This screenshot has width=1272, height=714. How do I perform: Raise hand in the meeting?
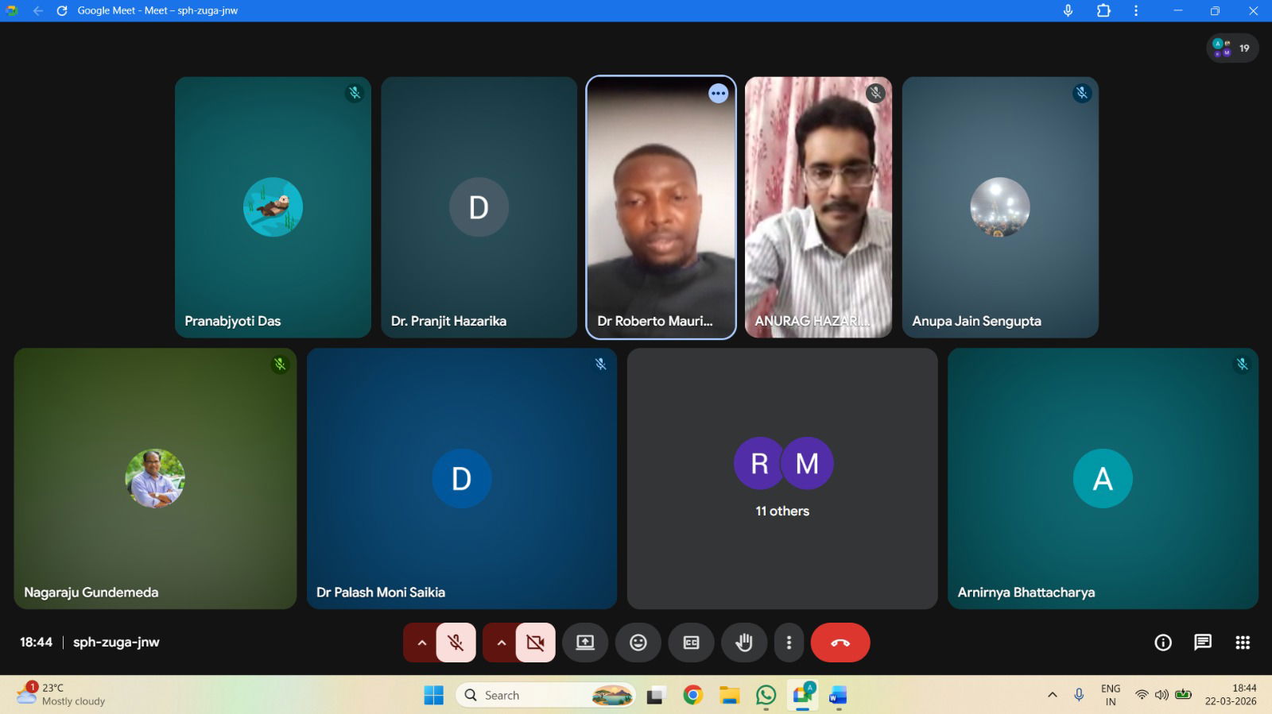point(743,643)
